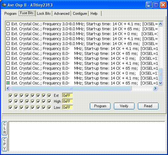Select the Fuse Bits tab

click(27, 13)
